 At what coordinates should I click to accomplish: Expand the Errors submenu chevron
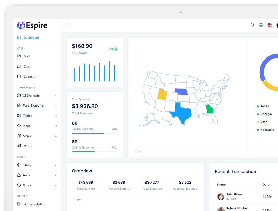coord(56,185)
